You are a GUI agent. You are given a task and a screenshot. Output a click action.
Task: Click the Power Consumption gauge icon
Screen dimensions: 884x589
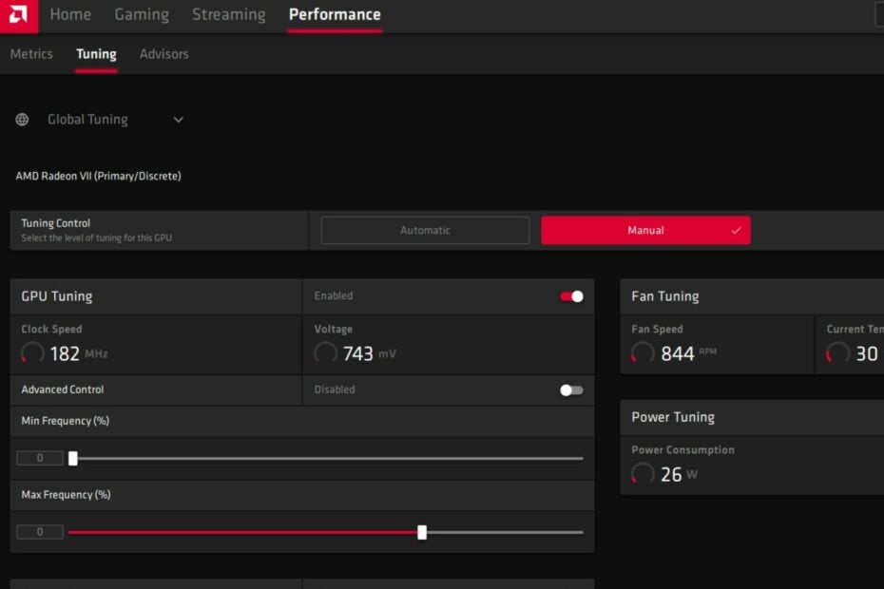tap(641, 473)
